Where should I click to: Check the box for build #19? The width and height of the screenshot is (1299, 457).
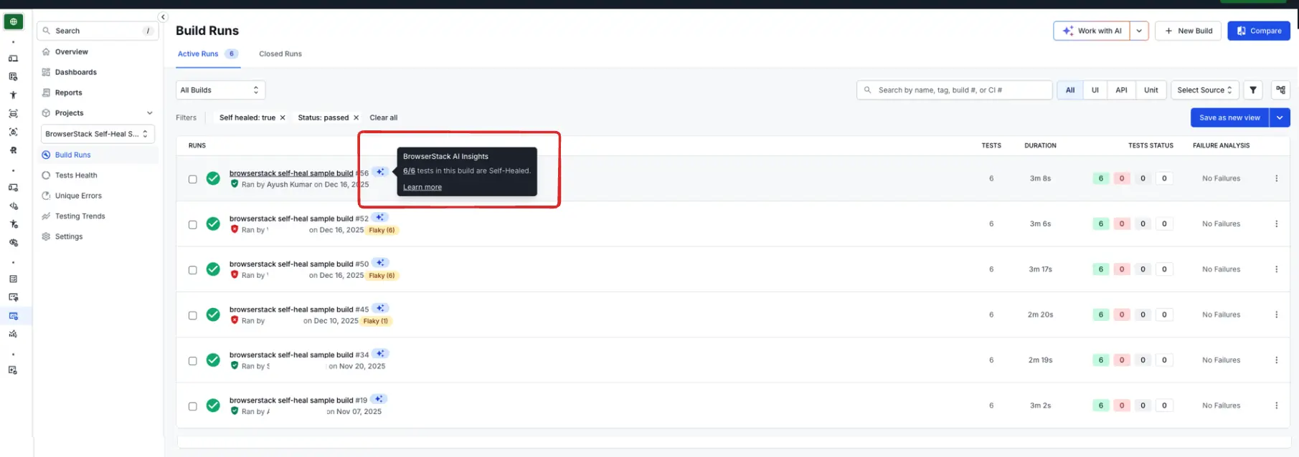point(192,406)
